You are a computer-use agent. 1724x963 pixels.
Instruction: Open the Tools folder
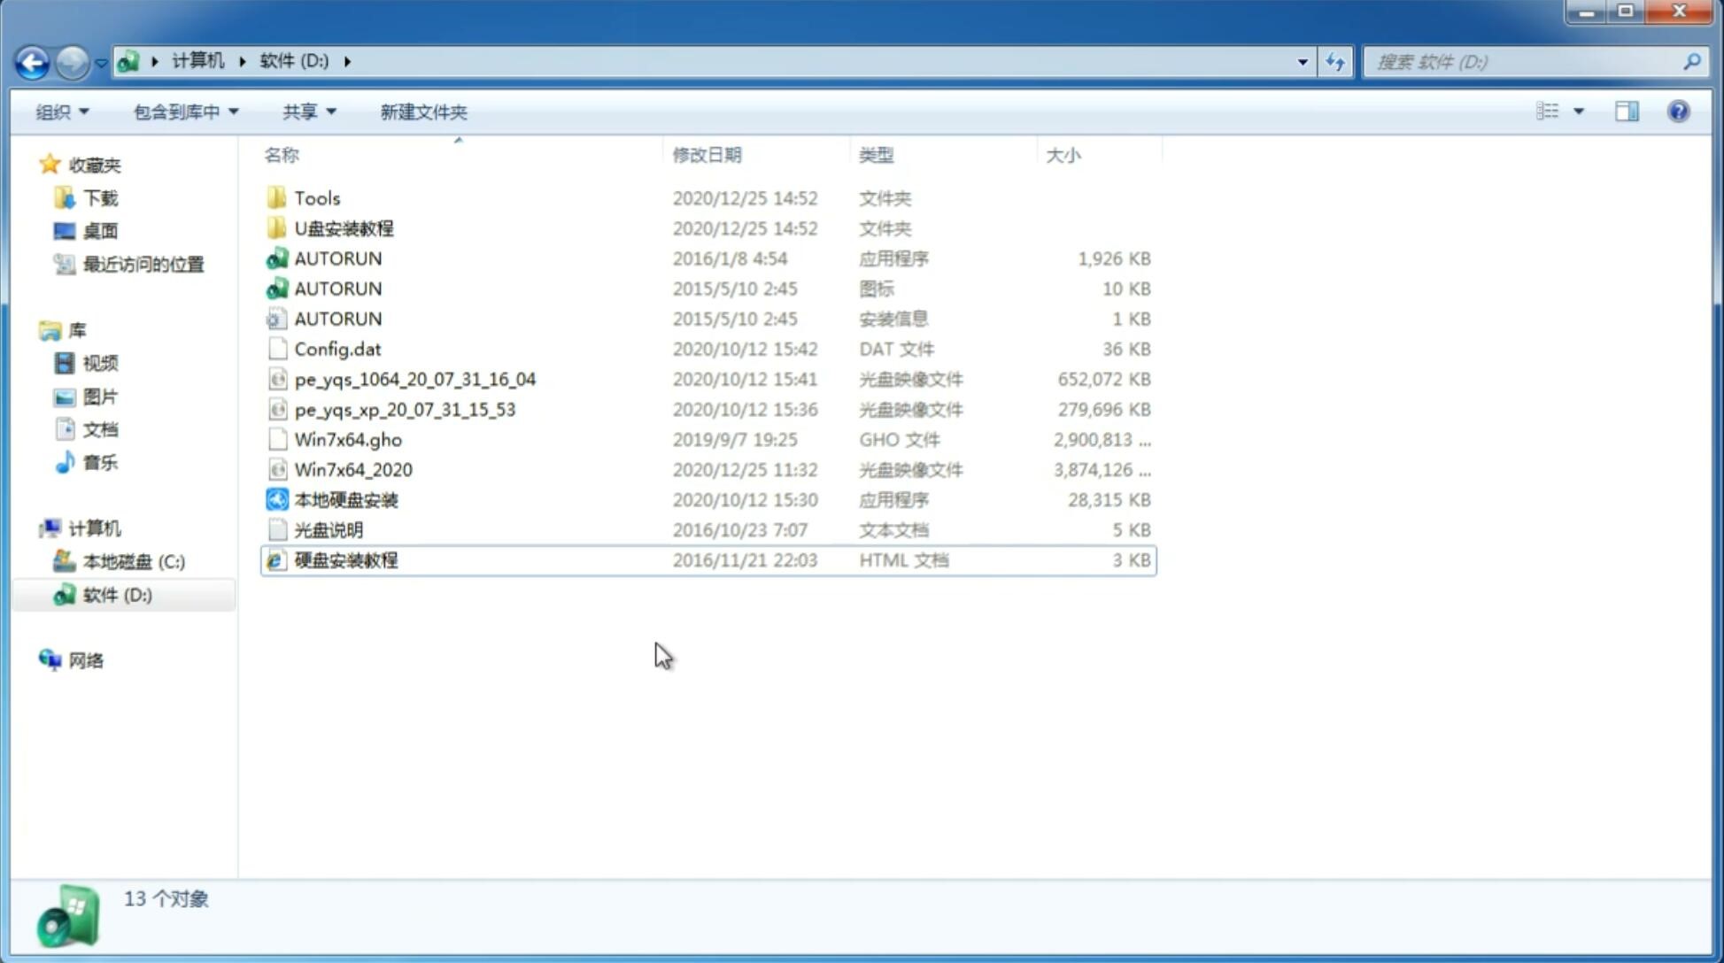point(317,197)
